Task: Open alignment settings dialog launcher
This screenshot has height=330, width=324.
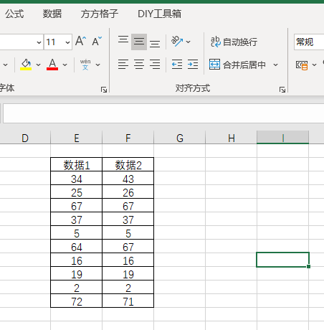Action: coord(282,90)
